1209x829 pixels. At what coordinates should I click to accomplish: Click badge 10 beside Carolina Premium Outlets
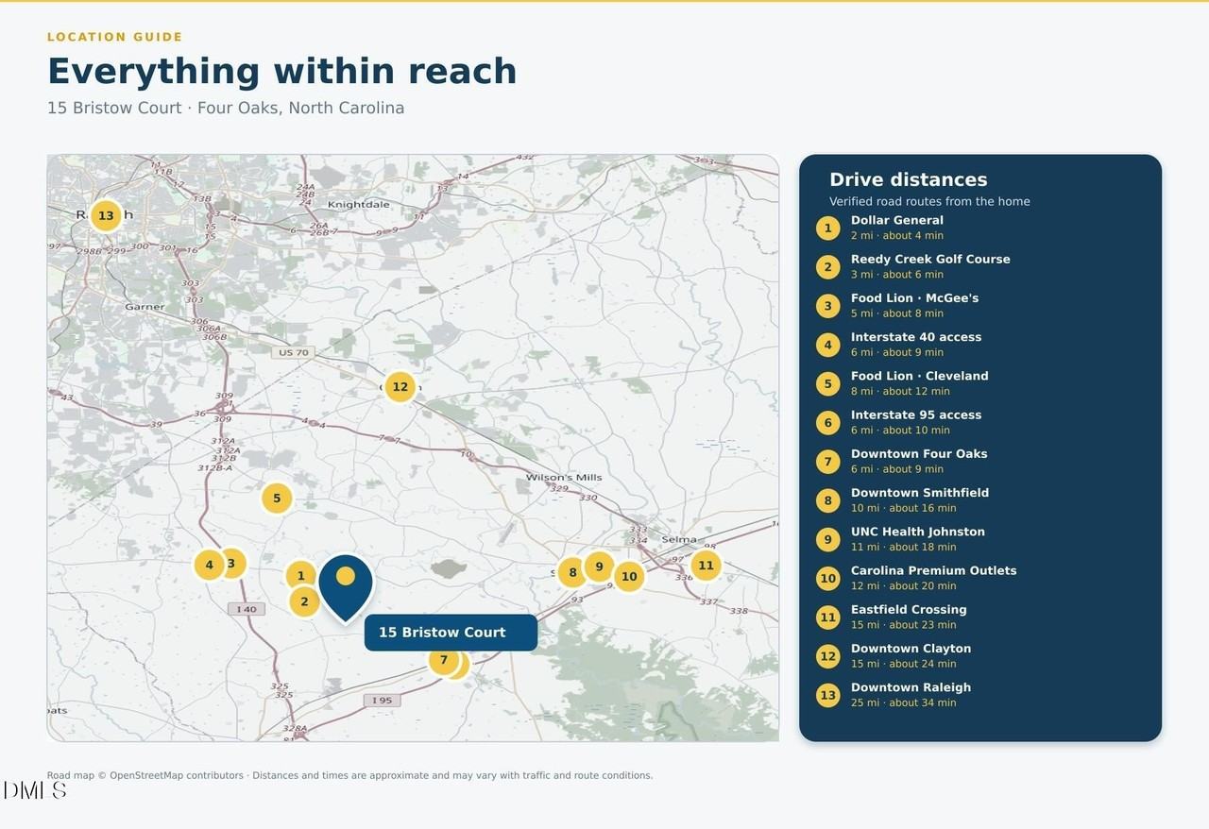tap(828, 579)
